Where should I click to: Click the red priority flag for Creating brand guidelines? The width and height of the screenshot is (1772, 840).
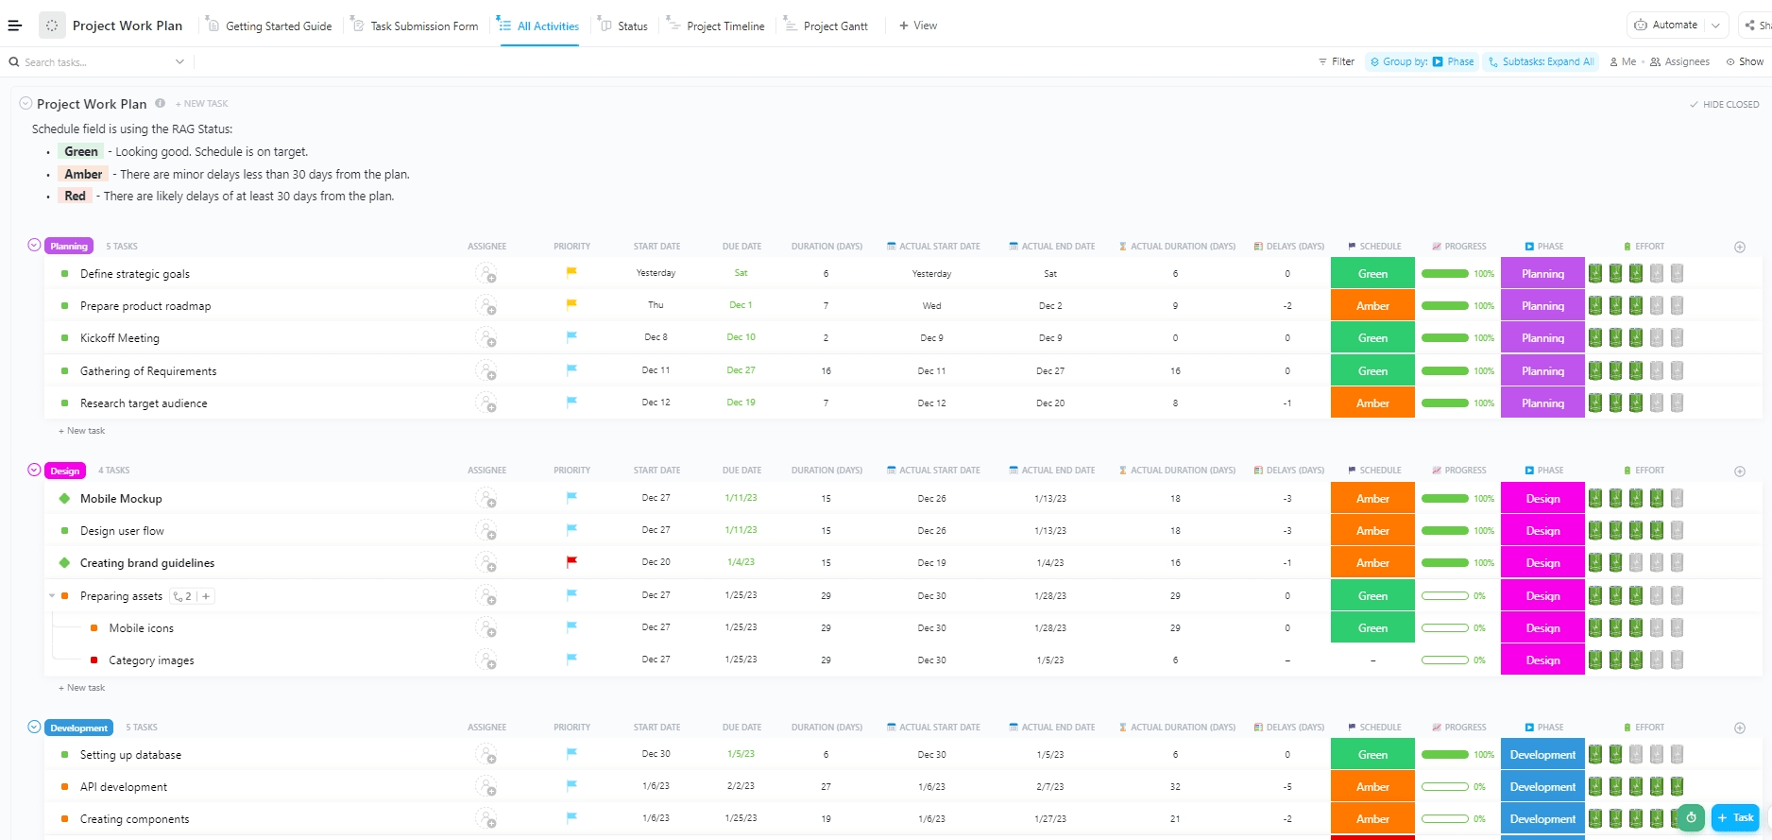tap(571, 562)
